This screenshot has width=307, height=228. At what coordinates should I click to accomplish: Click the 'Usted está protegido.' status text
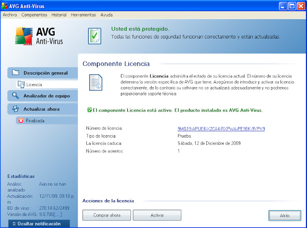point(140,29)
